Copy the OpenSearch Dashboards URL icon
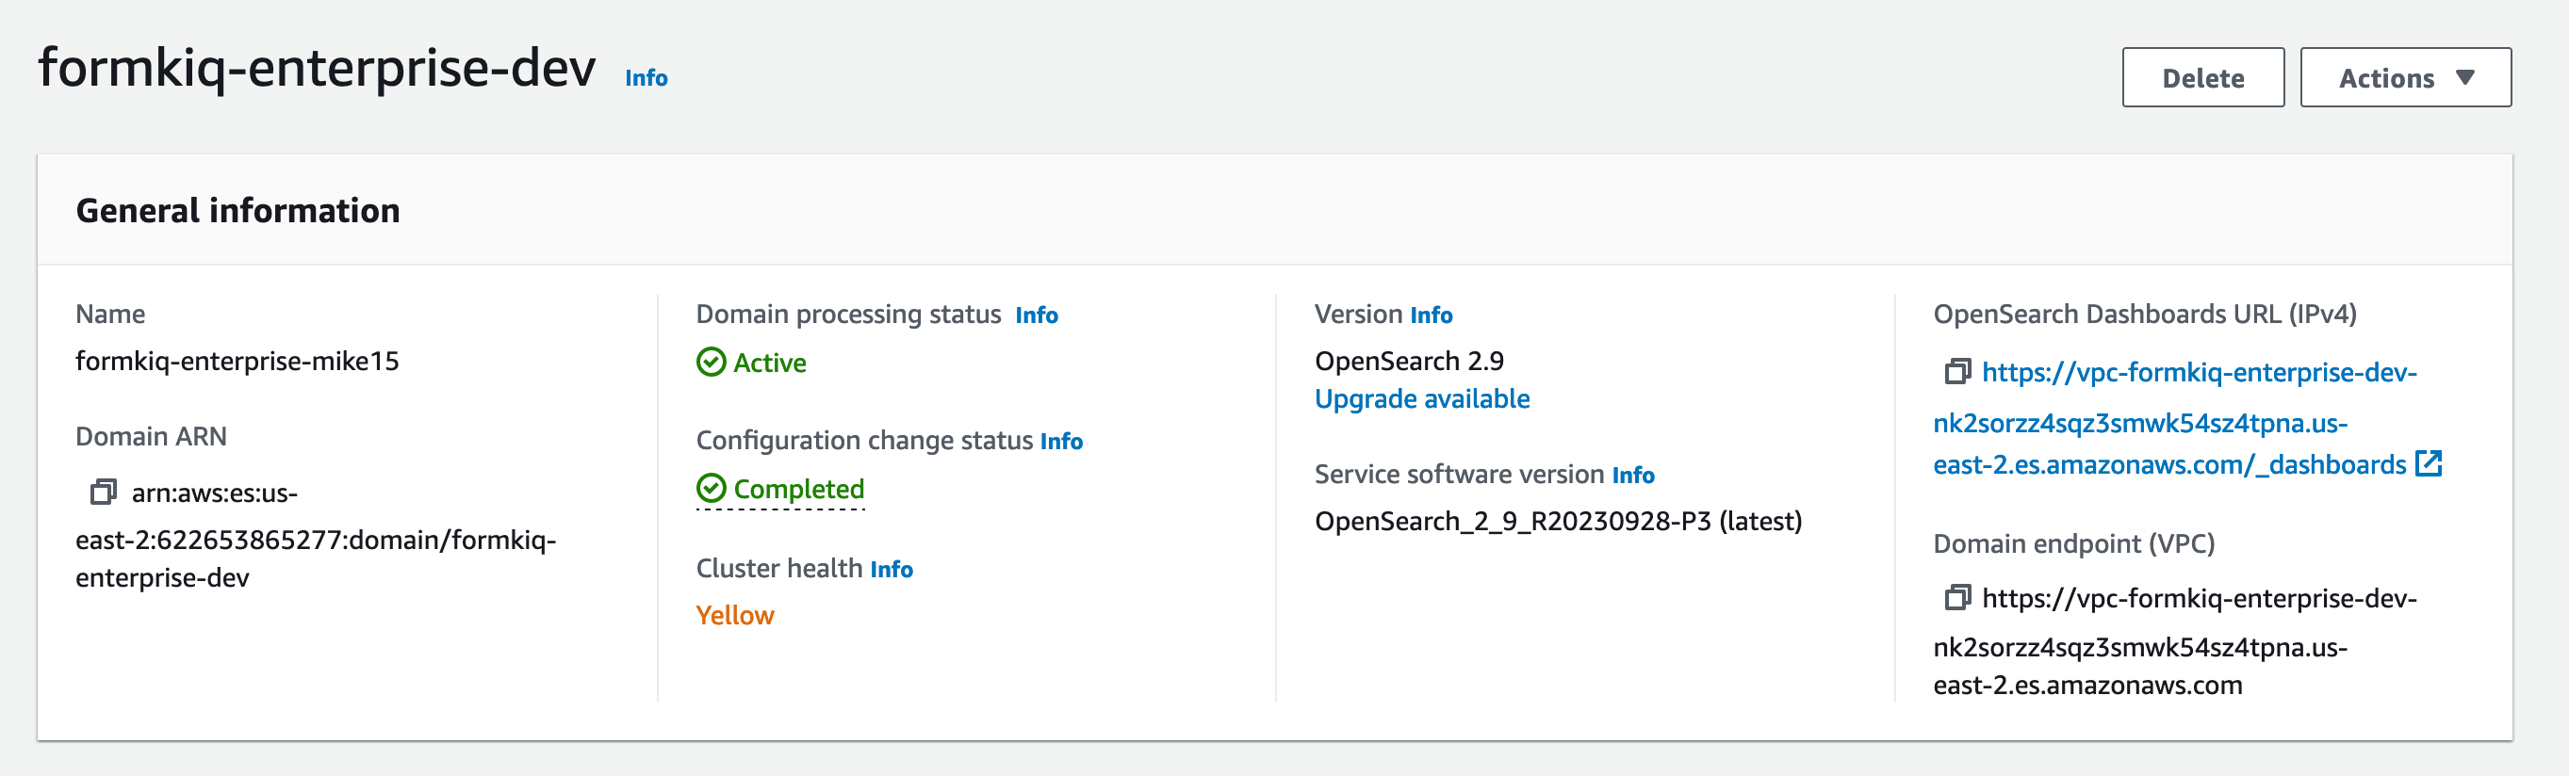This screenshot has width=2569, height=776. [x=1957, y=372]
